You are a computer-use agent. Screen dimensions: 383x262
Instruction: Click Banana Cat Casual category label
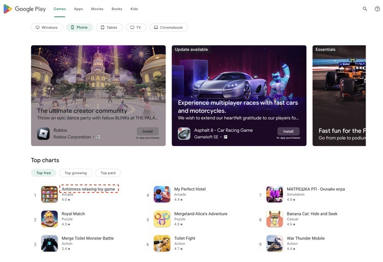tap(293, 219)
